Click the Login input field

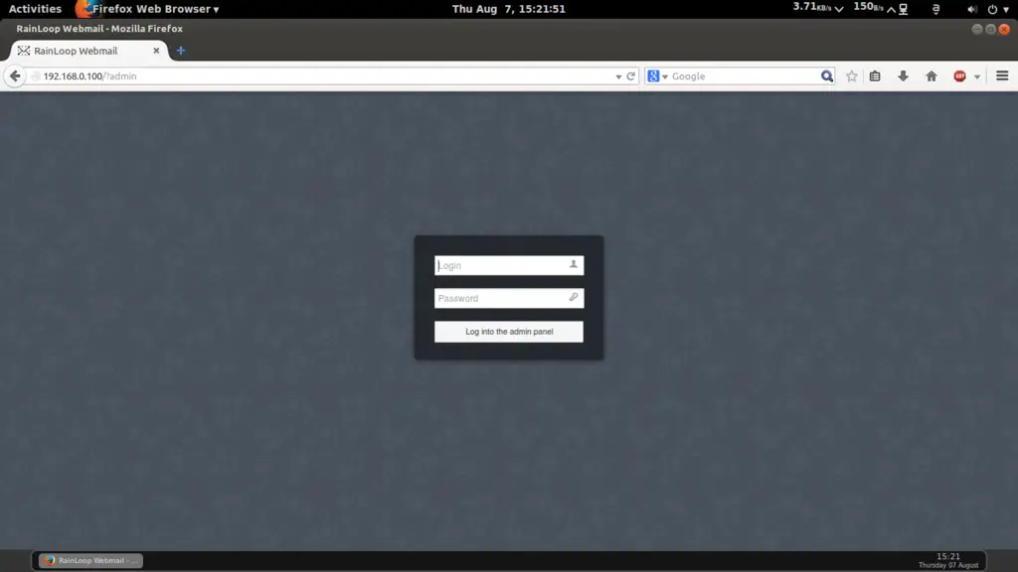508,265
